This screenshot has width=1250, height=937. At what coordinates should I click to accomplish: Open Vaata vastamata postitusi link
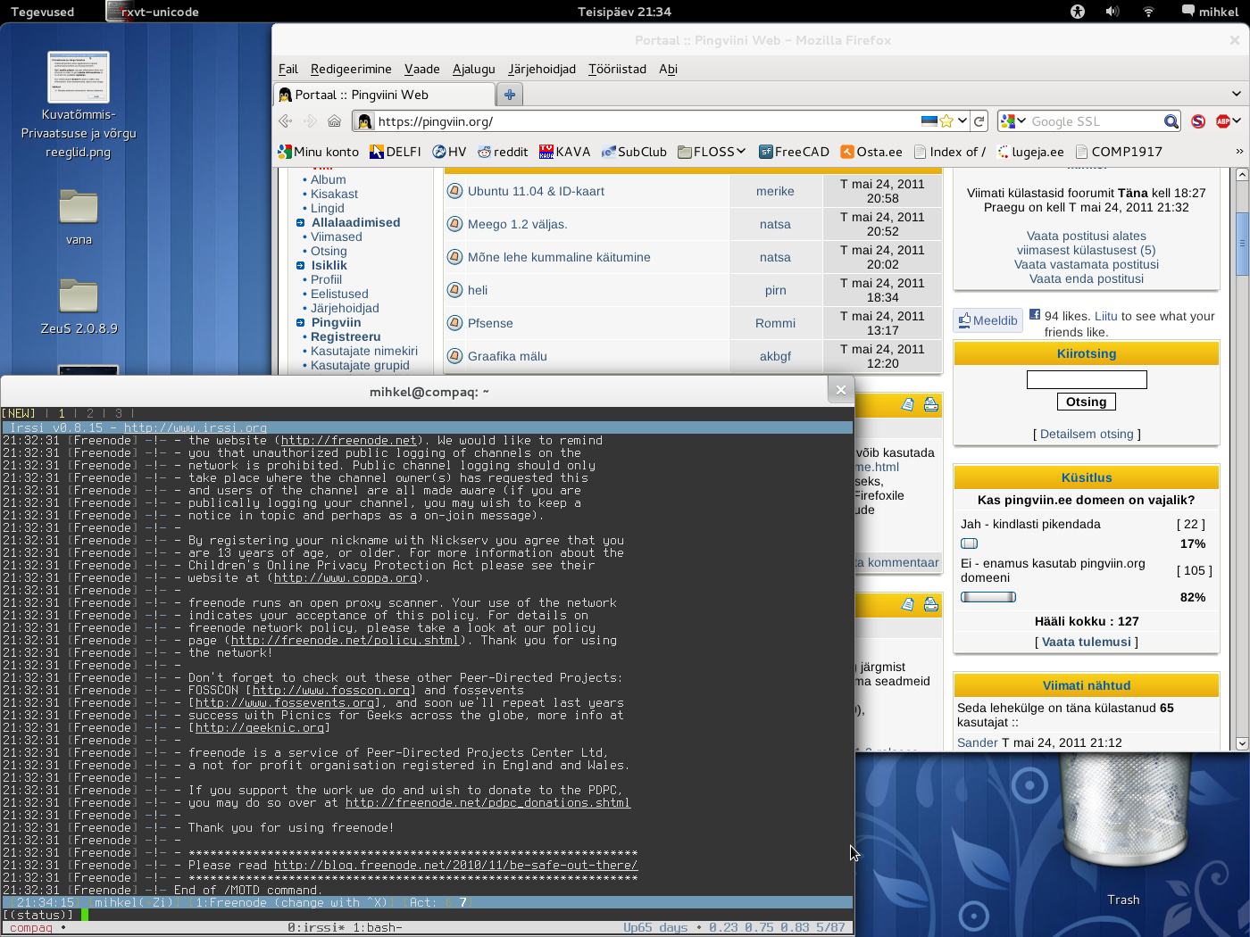click(x=1087, y=264)
